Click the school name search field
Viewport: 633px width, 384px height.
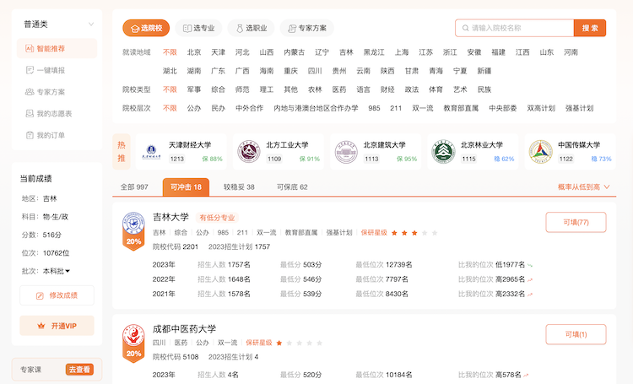click(515, 28)
